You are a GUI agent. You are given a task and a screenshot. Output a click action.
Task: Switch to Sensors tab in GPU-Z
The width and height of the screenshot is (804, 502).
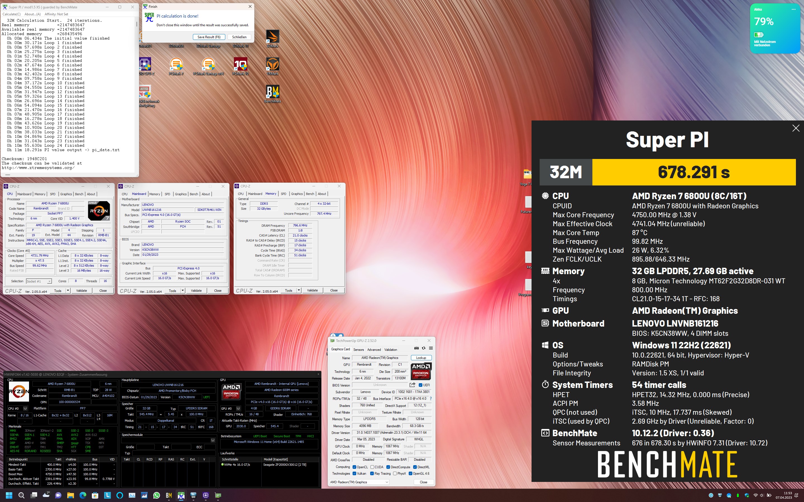click(x=358, y=350)
